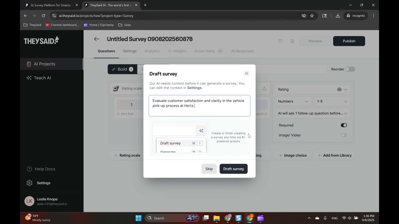The height and width of the screenshot is (224, 399).
Task: Enable the Image/ Video switch
Action: pyautogui.click(x=344, y=135)
